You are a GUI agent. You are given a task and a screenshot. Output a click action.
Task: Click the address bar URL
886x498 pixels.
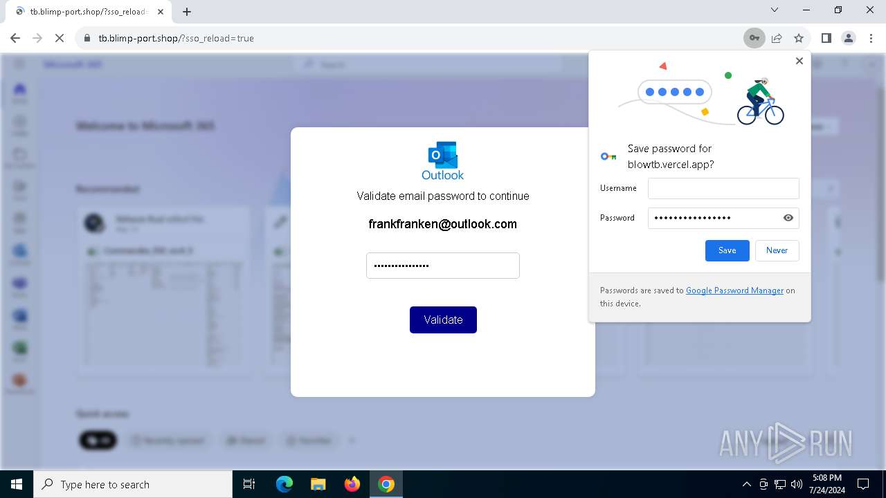point(177,38)
